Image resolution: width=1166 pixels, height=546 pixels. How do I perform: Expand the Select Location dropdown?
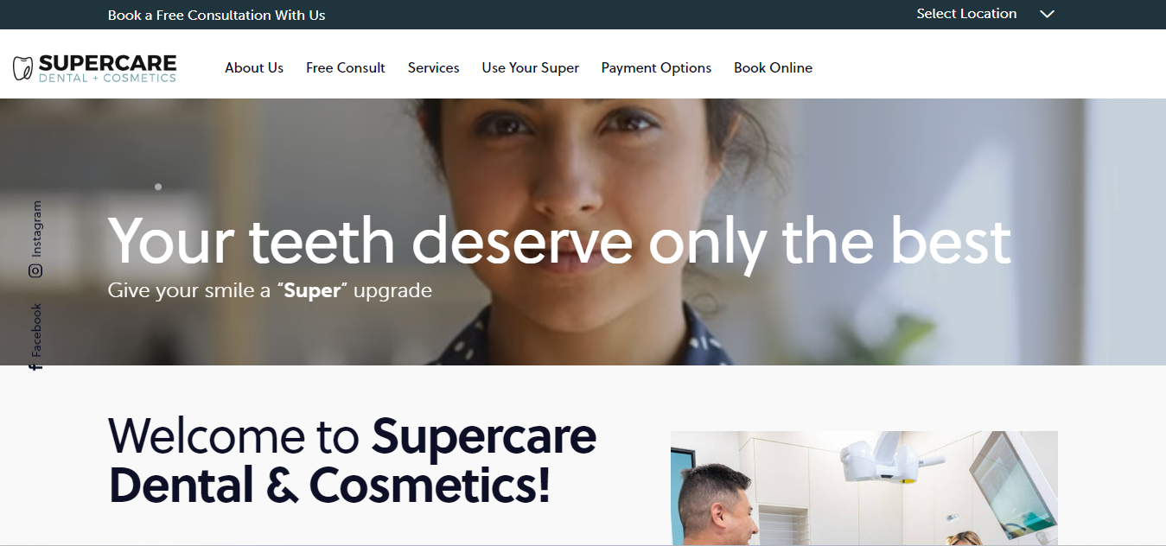point(985,14)
